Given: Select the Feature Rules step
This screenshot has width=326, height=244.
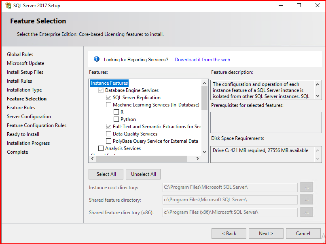Looking at the screenshot, I should (x=21, y=108).
